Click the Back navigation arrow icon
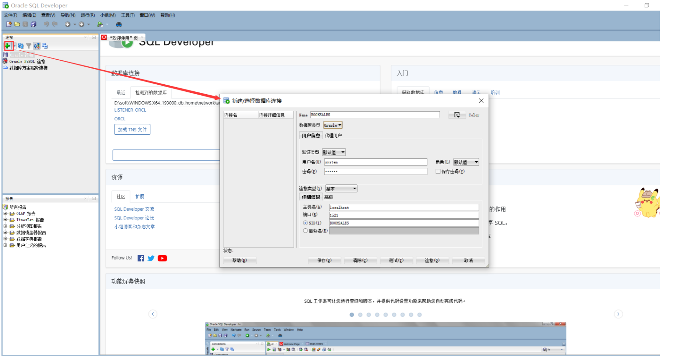The width and height of the screenshot is (673, 363). pos(68,24)
